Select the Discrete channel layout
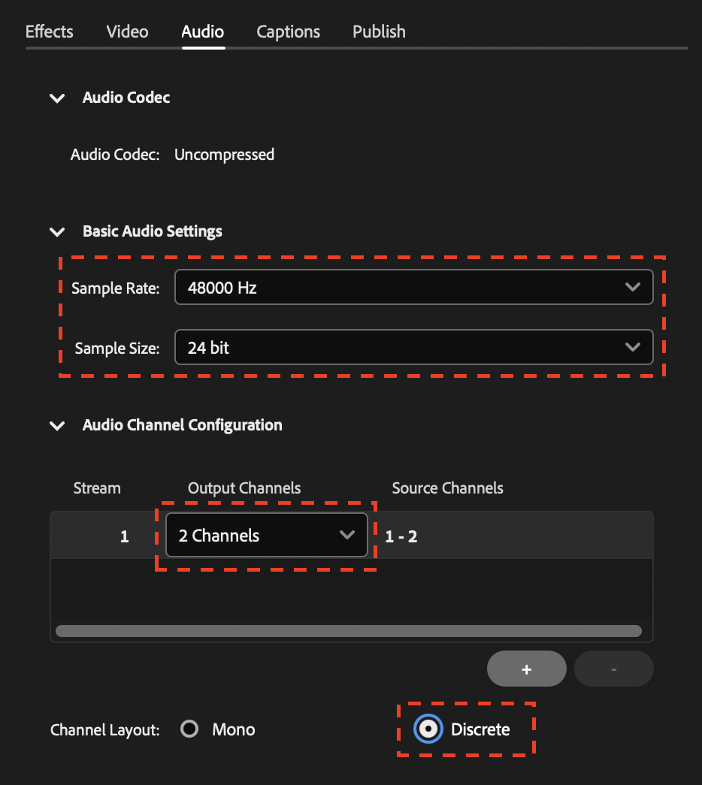Image resolution: width=702 pixels, height=785 pixels. tap(427, 729)
